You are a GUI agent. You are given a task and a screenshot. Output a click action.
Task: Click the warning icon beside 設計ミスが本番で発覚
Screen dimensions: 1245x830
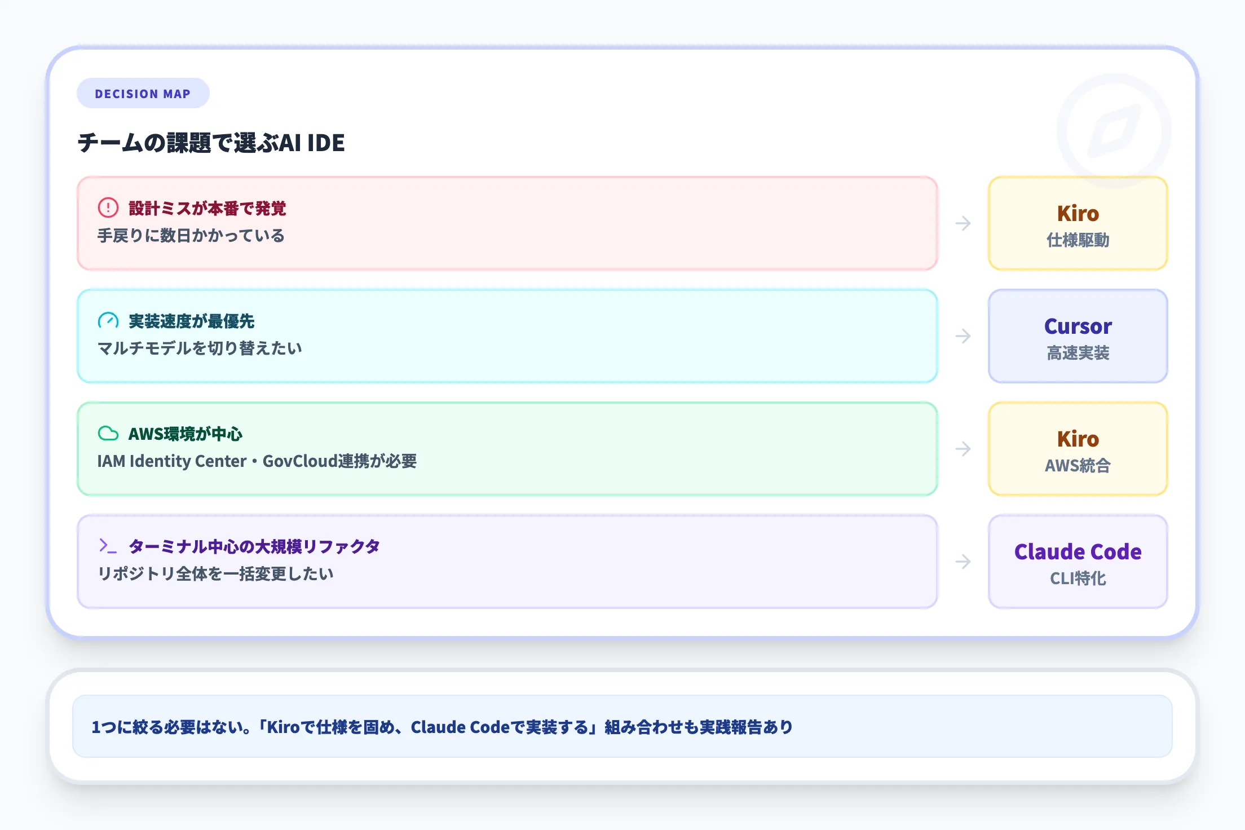click(108, 208)
